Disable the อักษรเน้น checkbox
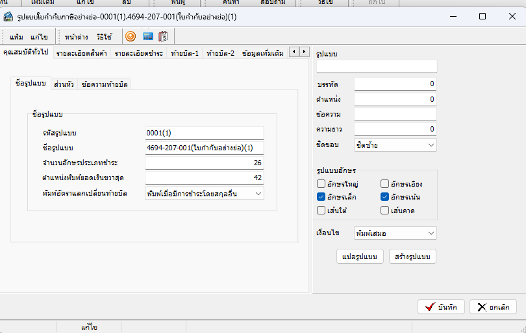 [x=386, y=197]
